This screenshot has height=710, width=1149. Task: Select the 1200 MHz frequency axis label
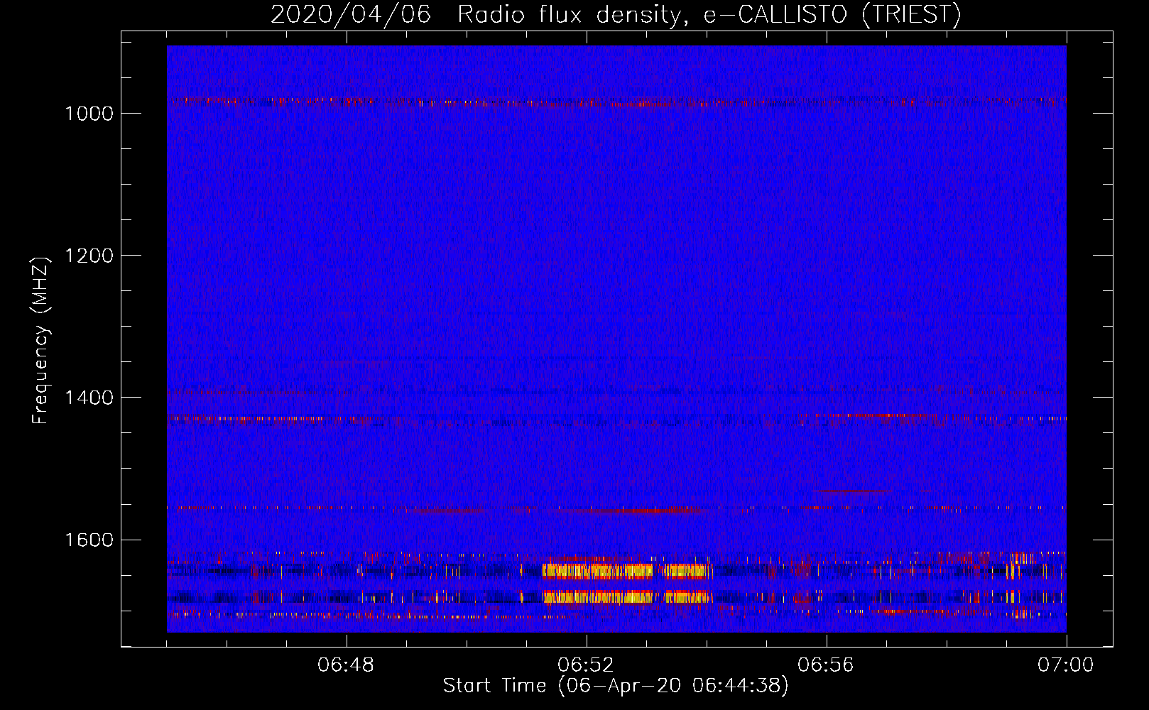89,256
